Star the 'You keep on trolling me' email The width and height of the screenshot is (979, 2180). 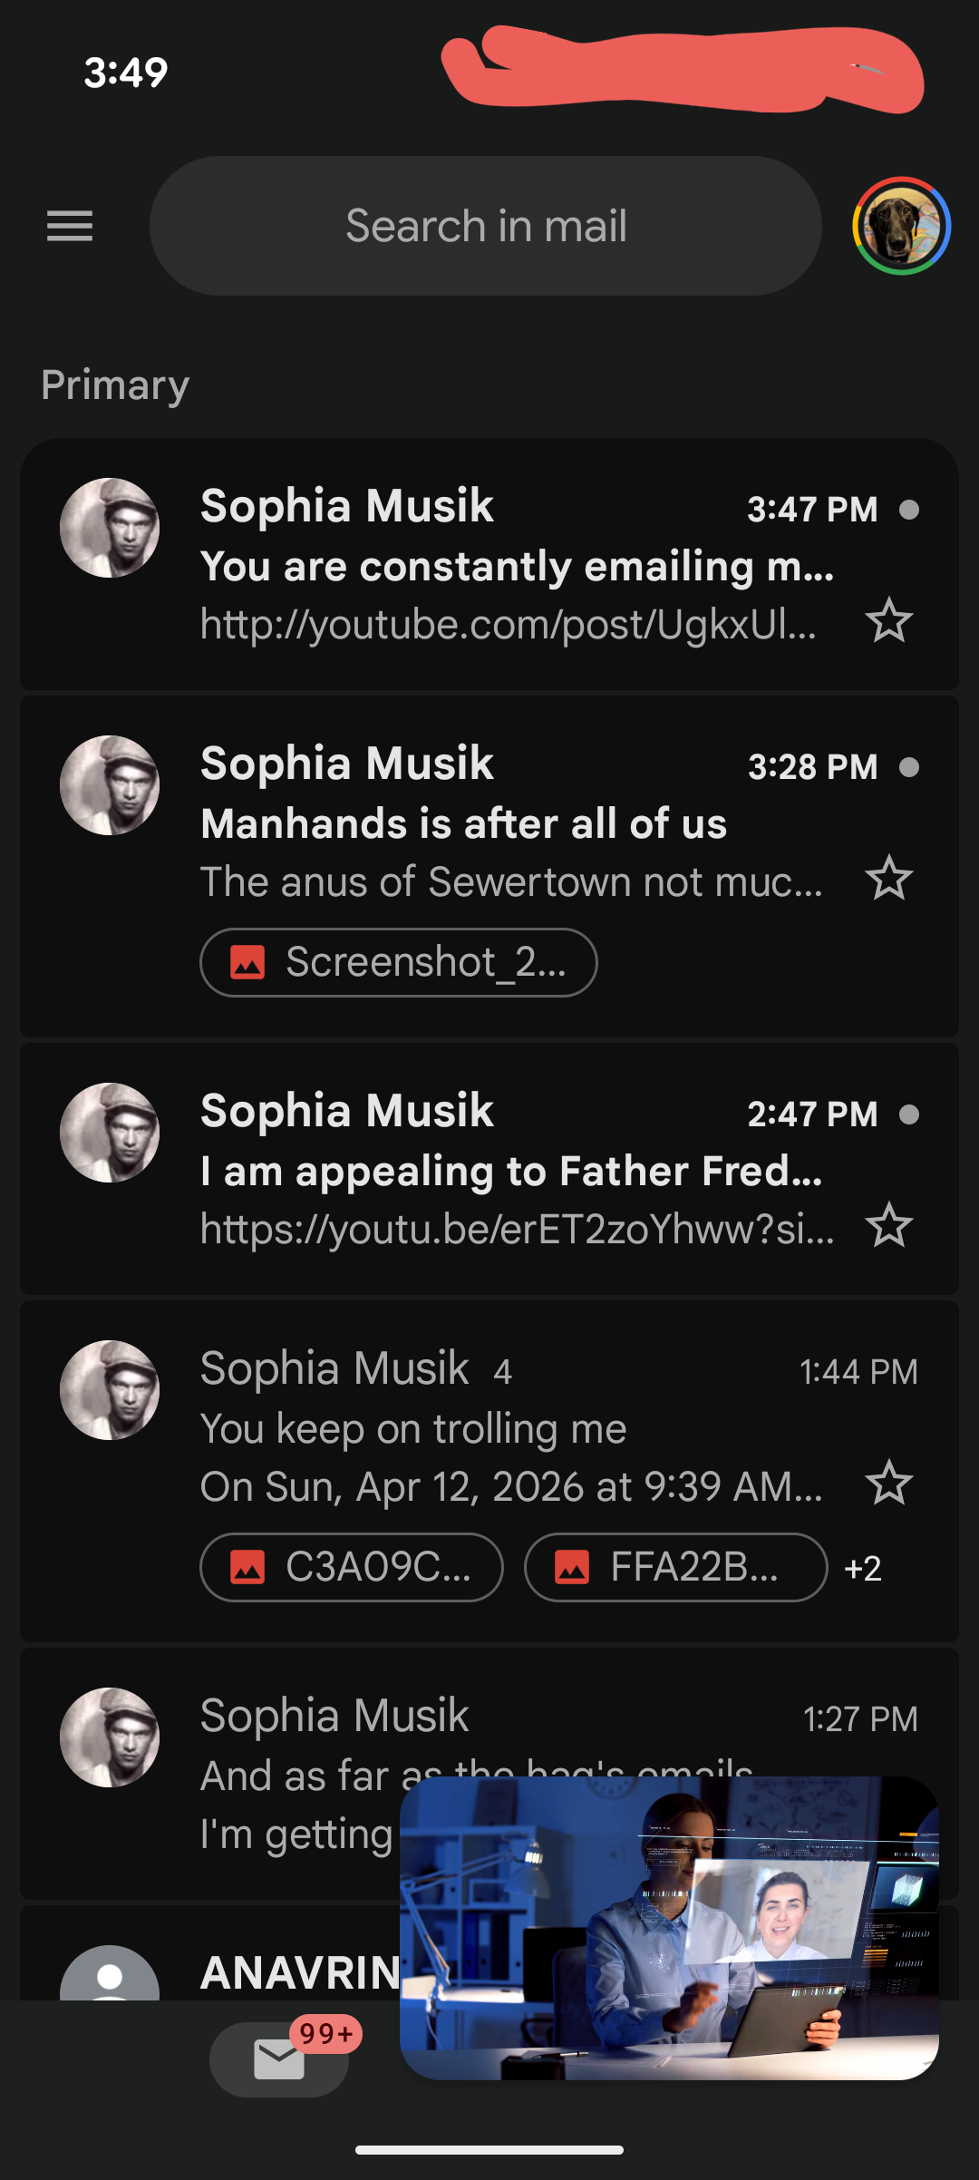click(x=888, y=1484)
